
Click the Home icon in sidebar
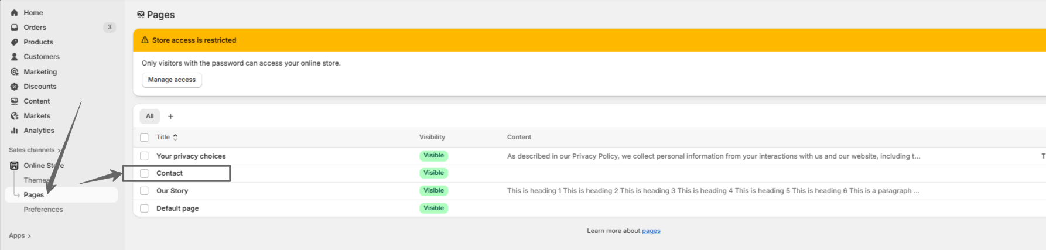click(15, 13)
